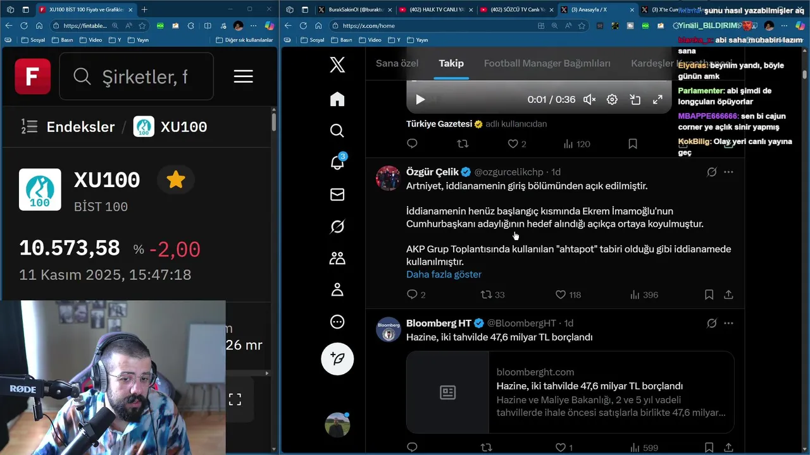810x455 pixels.
Task: Toggle XU100 favorite star
Action: (175, 180)
